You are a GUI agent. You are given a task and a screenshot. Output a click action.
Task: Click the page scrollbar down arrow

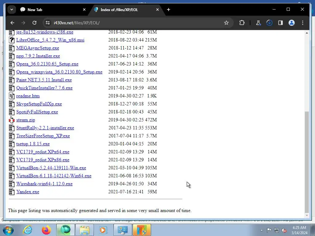[x=307, y=215]
